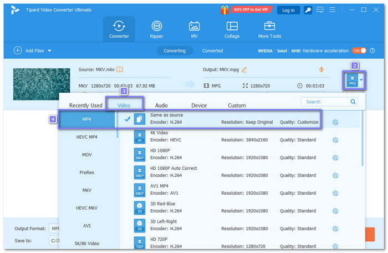Open the Output Format combo box
This screenshot has width=388, height=253.
point(54,229)
